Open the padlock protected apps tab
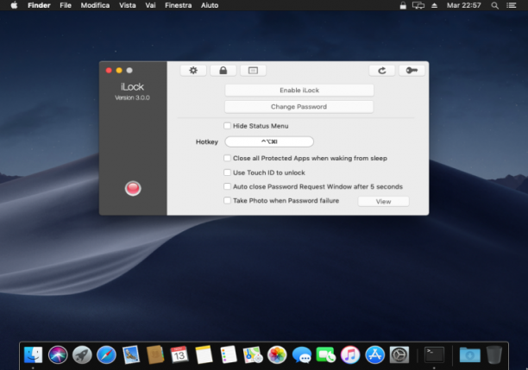Image resolution: width=528 pixels, height=370 pixels. pos(223,71)
